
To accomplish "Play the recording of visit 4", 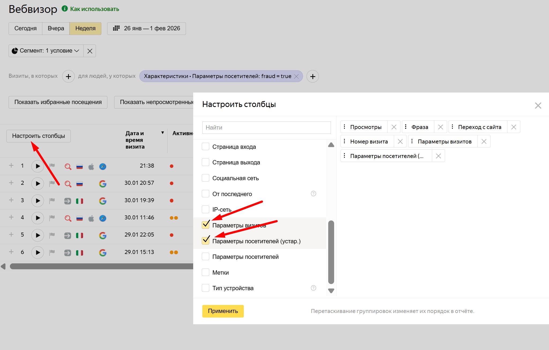I will point(38,218).
